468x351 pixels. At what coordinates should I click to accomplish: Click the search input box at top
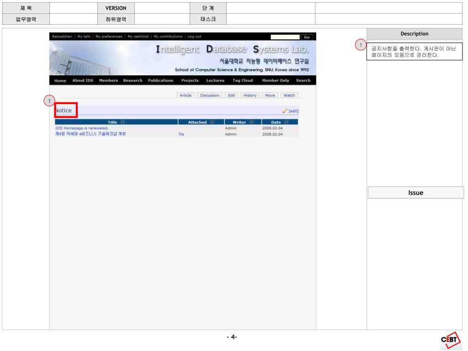click(x=285, y=37)
